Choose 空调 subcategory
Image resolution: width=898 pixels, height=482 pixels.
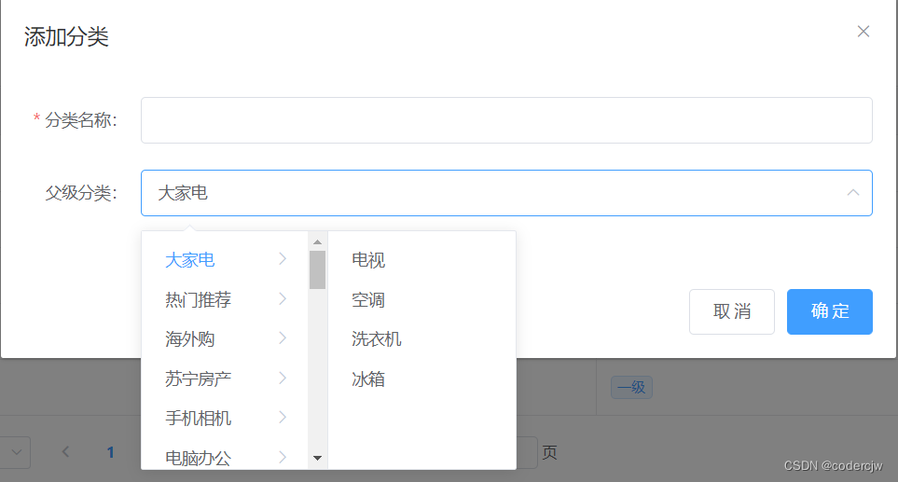tap(368, 299)
